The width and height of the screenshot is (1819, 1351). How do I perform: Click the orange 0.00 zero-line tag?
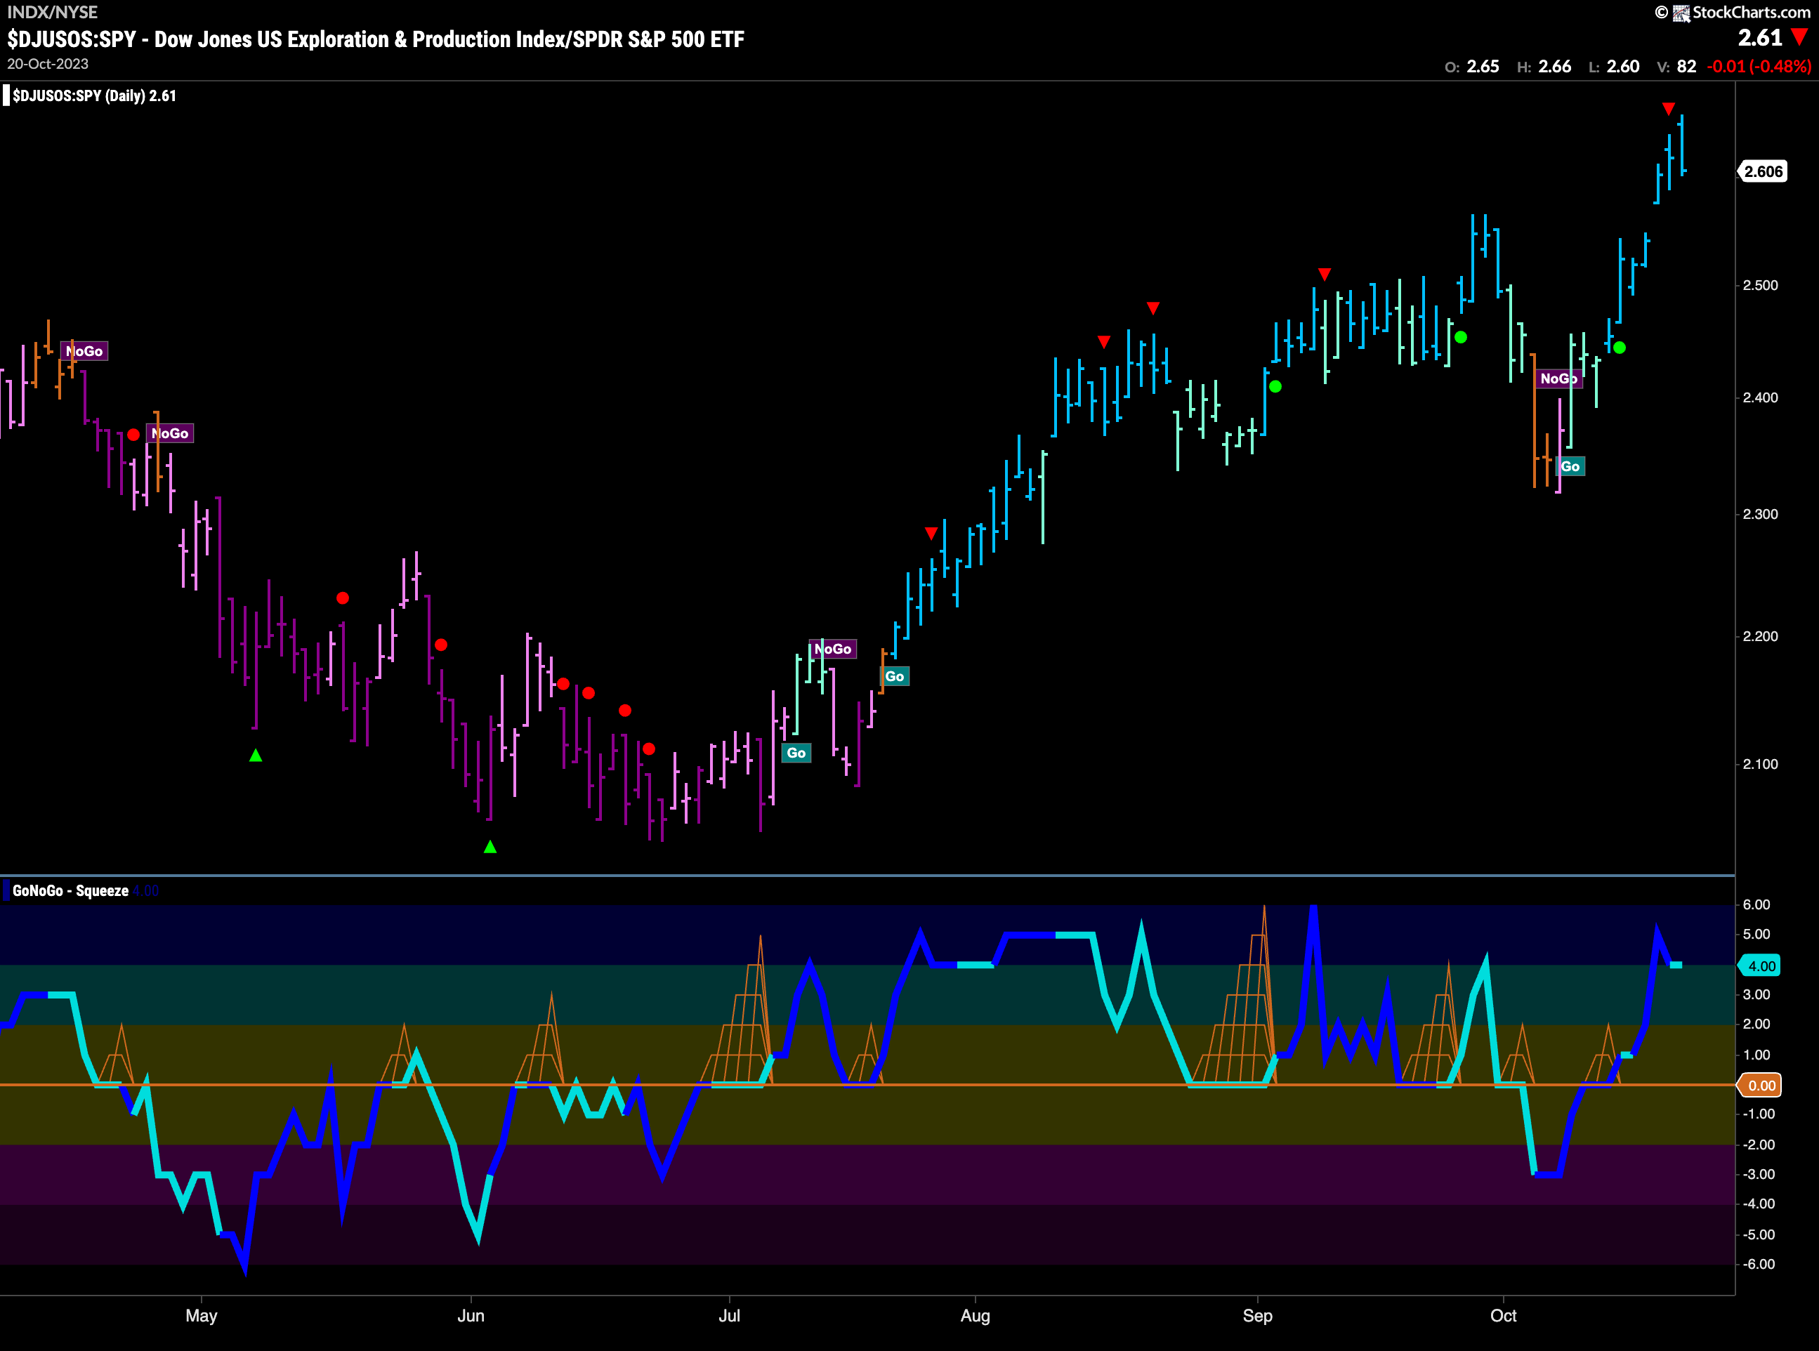1761,1085
